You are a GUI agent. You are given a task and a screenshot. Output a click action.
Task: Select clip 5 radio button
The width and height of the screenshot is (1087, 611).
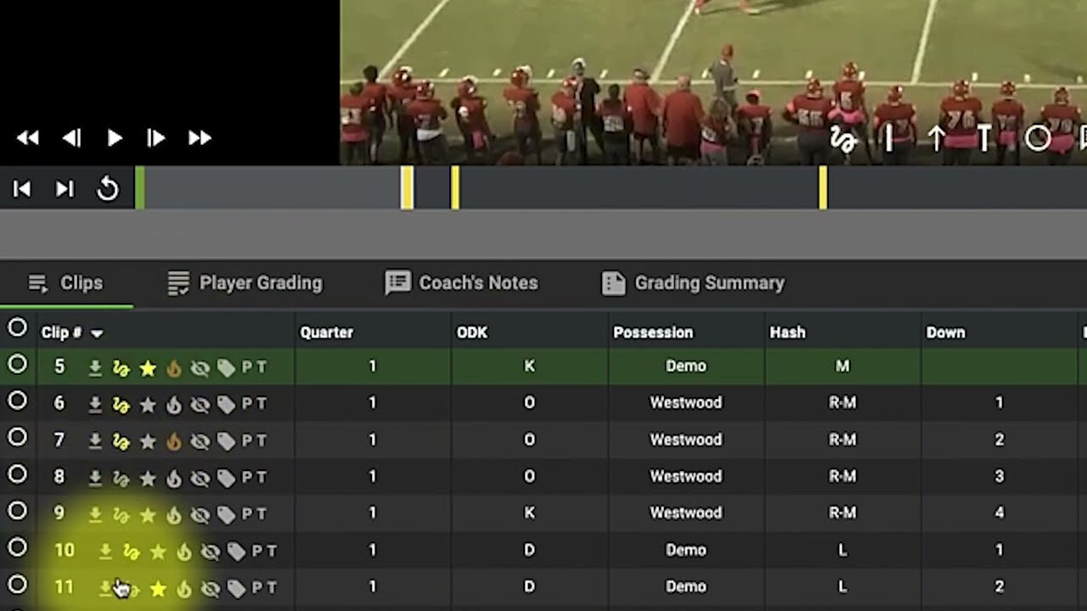[x=17, y=364]
